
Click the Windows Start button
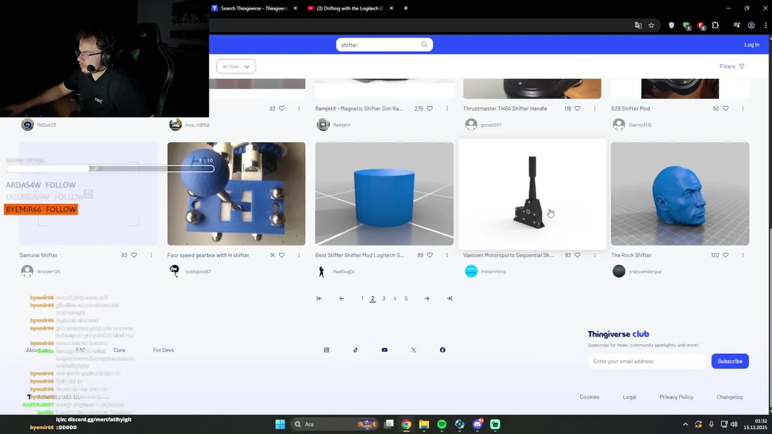pyautogui.click(x=280, y=424)
